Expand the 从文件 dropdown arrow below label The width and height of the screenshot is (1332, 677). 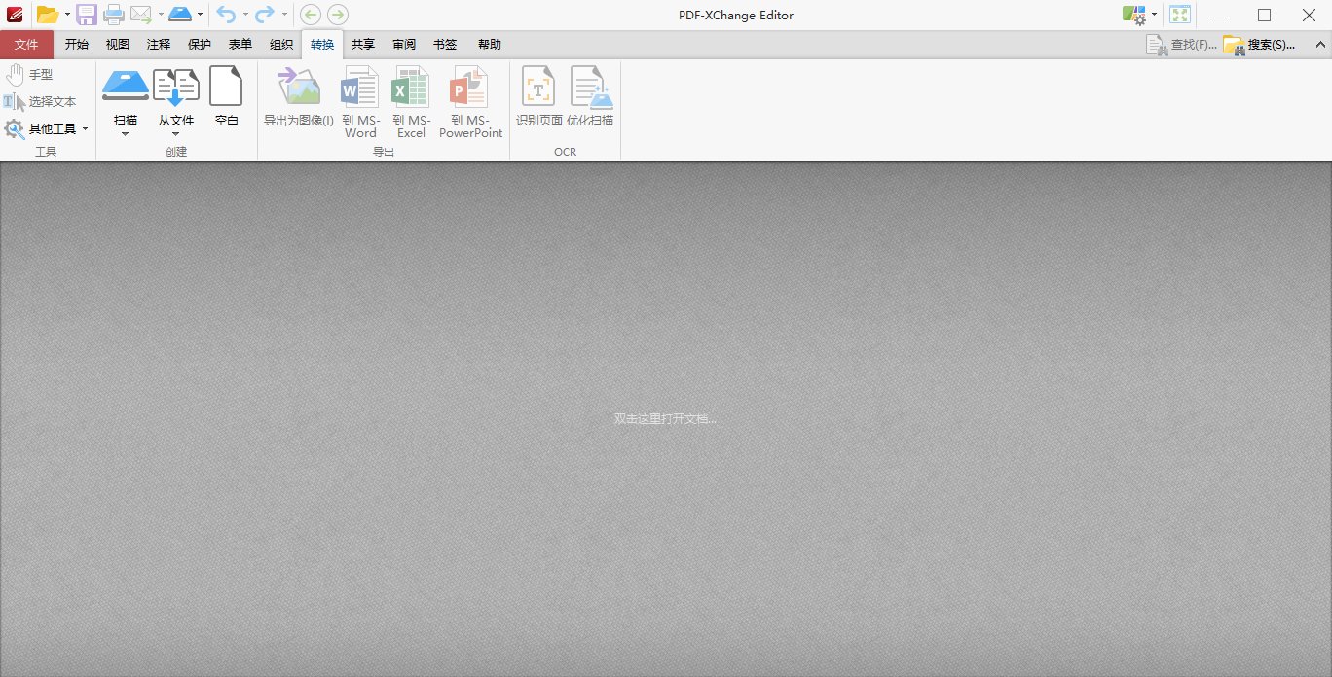tap(175, 133)
